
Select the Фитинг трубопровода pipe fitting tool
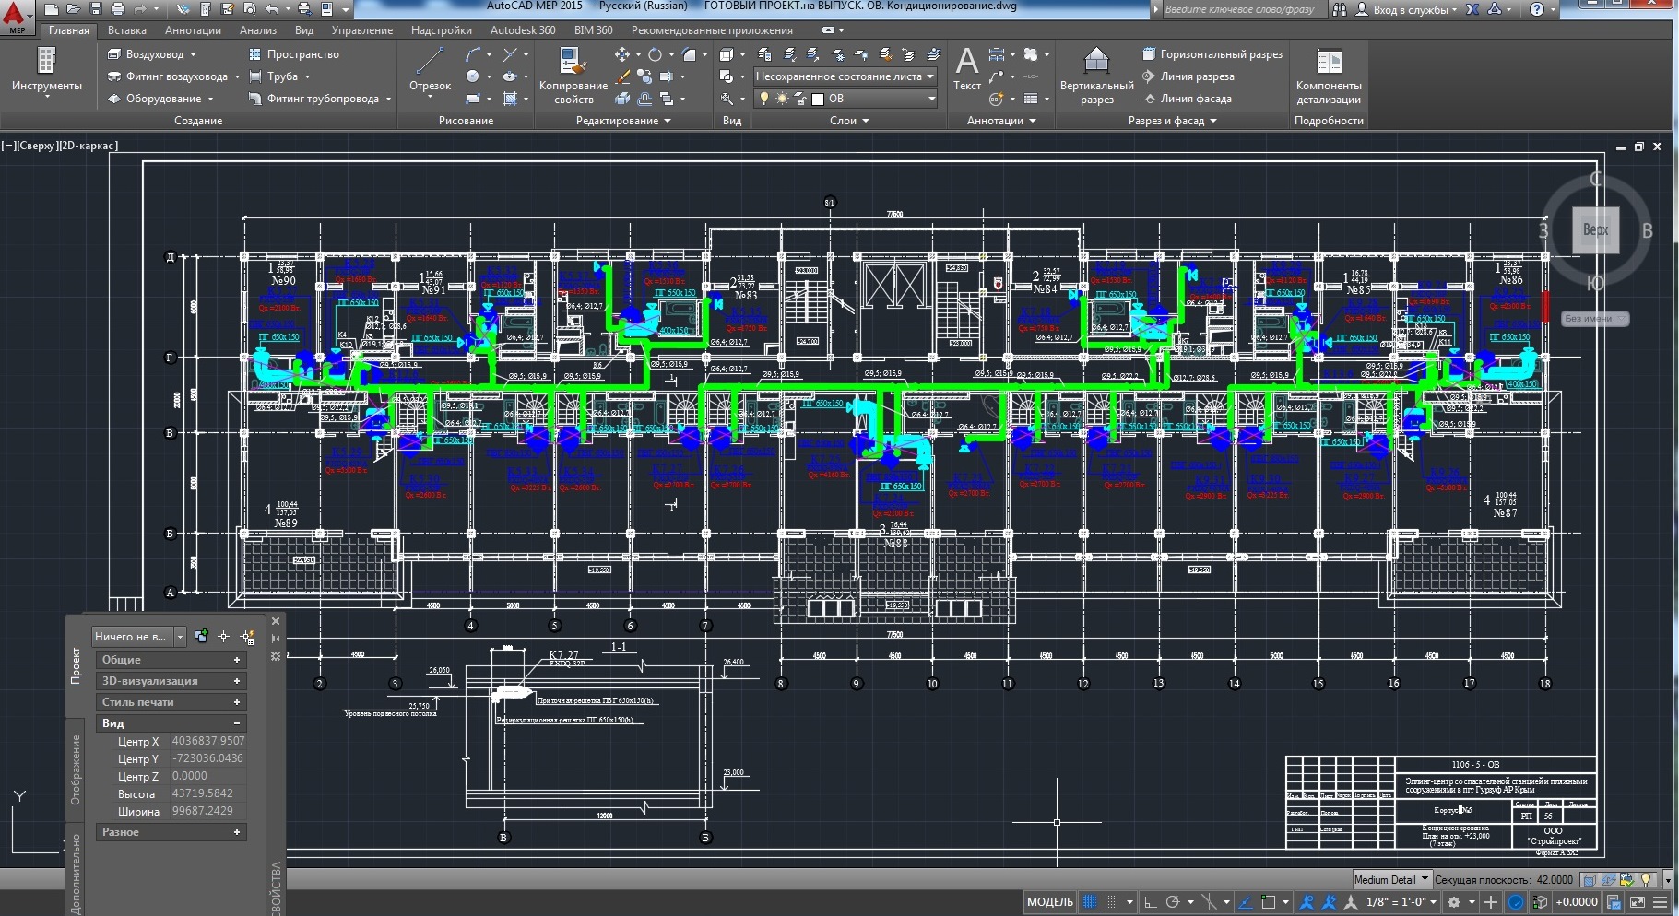click(x=320, y=99)
